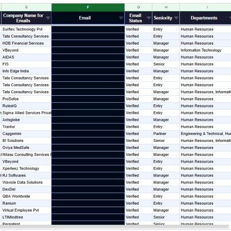Screen dimensions: 231x231
Task: Select the DexDel company cell
Action: tap(26, 189)
